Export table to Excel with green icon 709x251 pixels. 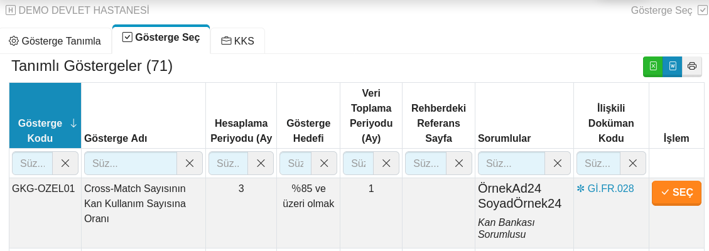coord(653,66)
